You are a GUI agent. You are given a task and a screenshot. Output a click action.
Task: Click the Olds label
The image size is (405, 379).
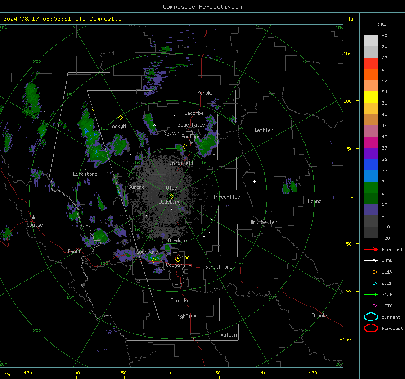pos(171,188)
